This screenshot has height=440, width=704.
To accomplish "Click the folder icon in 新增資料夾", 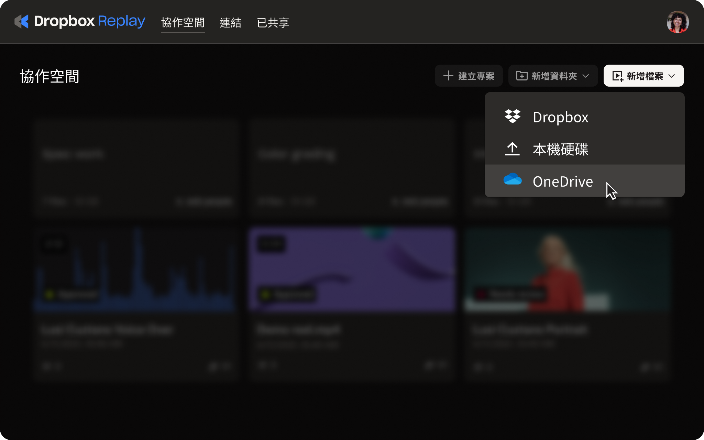I will [521, 76].
